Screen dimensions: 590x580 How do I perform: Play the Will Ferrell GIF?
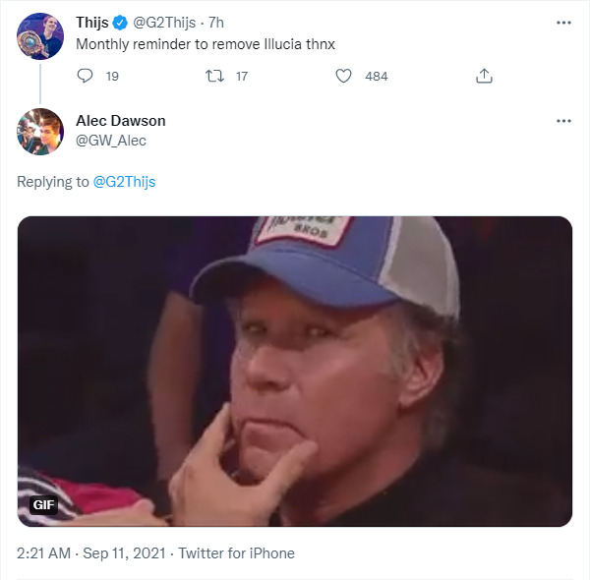295,371
